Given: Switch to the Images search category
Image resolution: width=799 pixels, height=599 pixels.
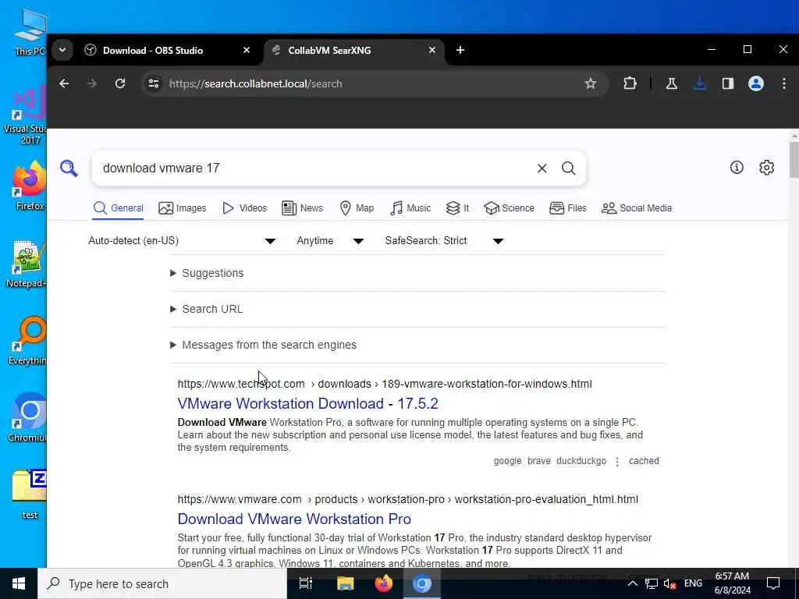Looking at the screenshot, I should pos(183,208).
